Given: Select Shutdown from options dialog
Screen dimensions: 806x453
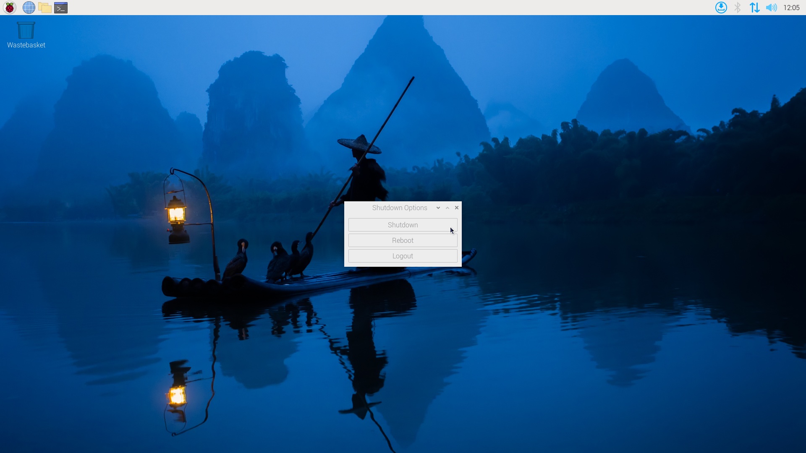Looking at the screenshot, I should (x=403, y=224).
